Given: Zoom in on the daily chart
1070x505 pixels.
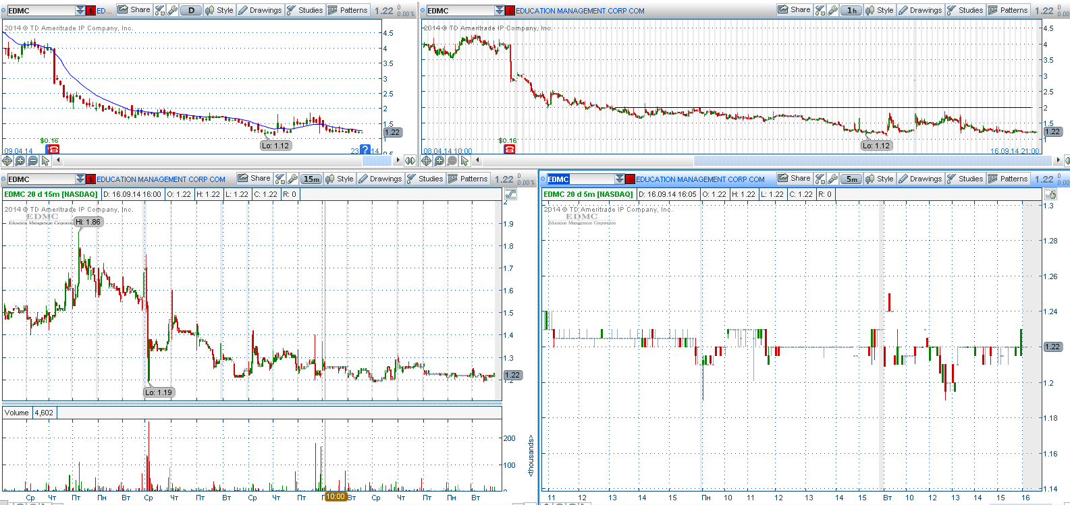Looking at the screenshot, I should coord(20,160).
